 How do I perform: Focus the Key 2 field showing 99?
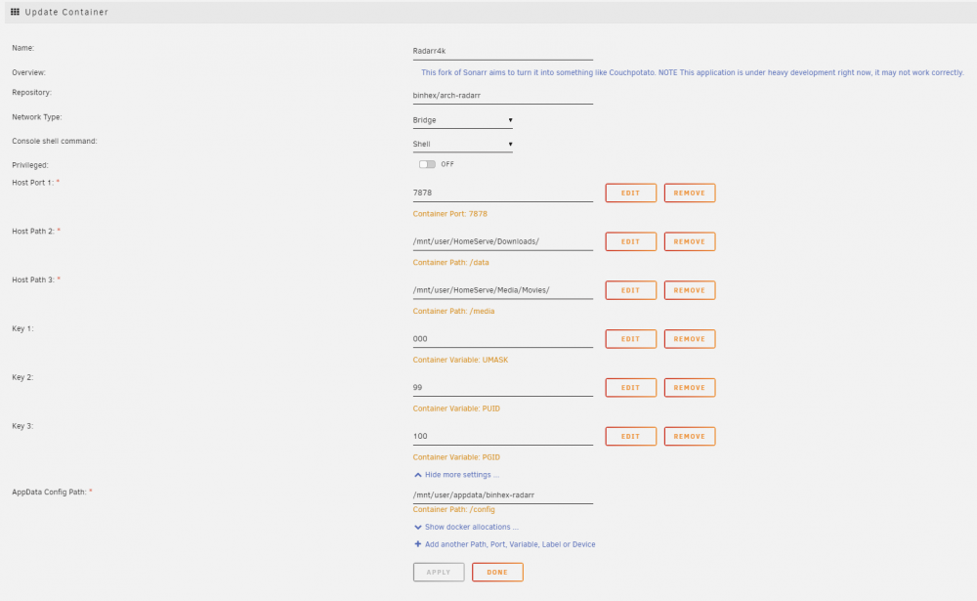pyautogui.click(x=503, y=388)
